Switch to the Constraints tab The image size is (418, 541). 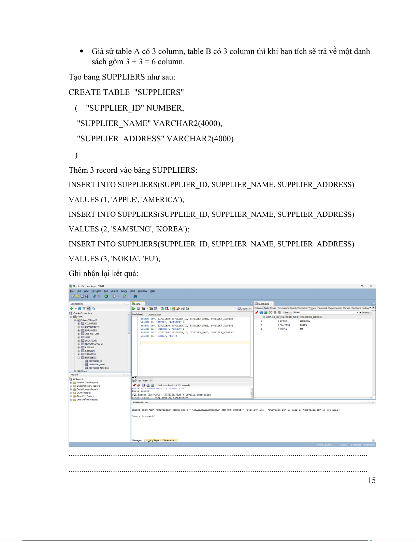(x=283, y=308)
